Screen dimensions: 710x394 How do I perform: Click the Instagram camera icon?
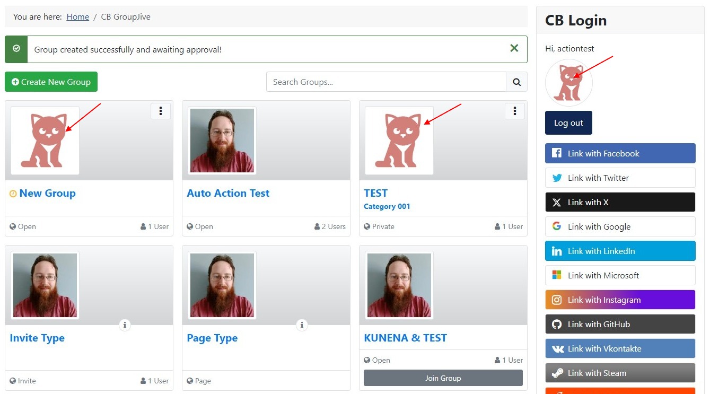click(x=557, y=300)
